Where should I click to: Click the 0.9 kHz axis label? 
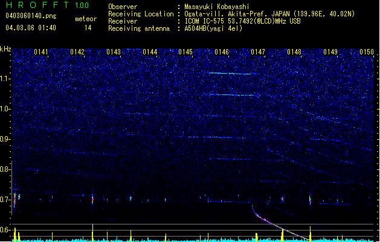pos(5,139)
